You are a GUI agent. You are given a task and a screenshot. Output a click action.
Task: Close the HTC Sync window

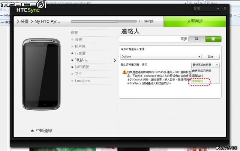(225, 9)
